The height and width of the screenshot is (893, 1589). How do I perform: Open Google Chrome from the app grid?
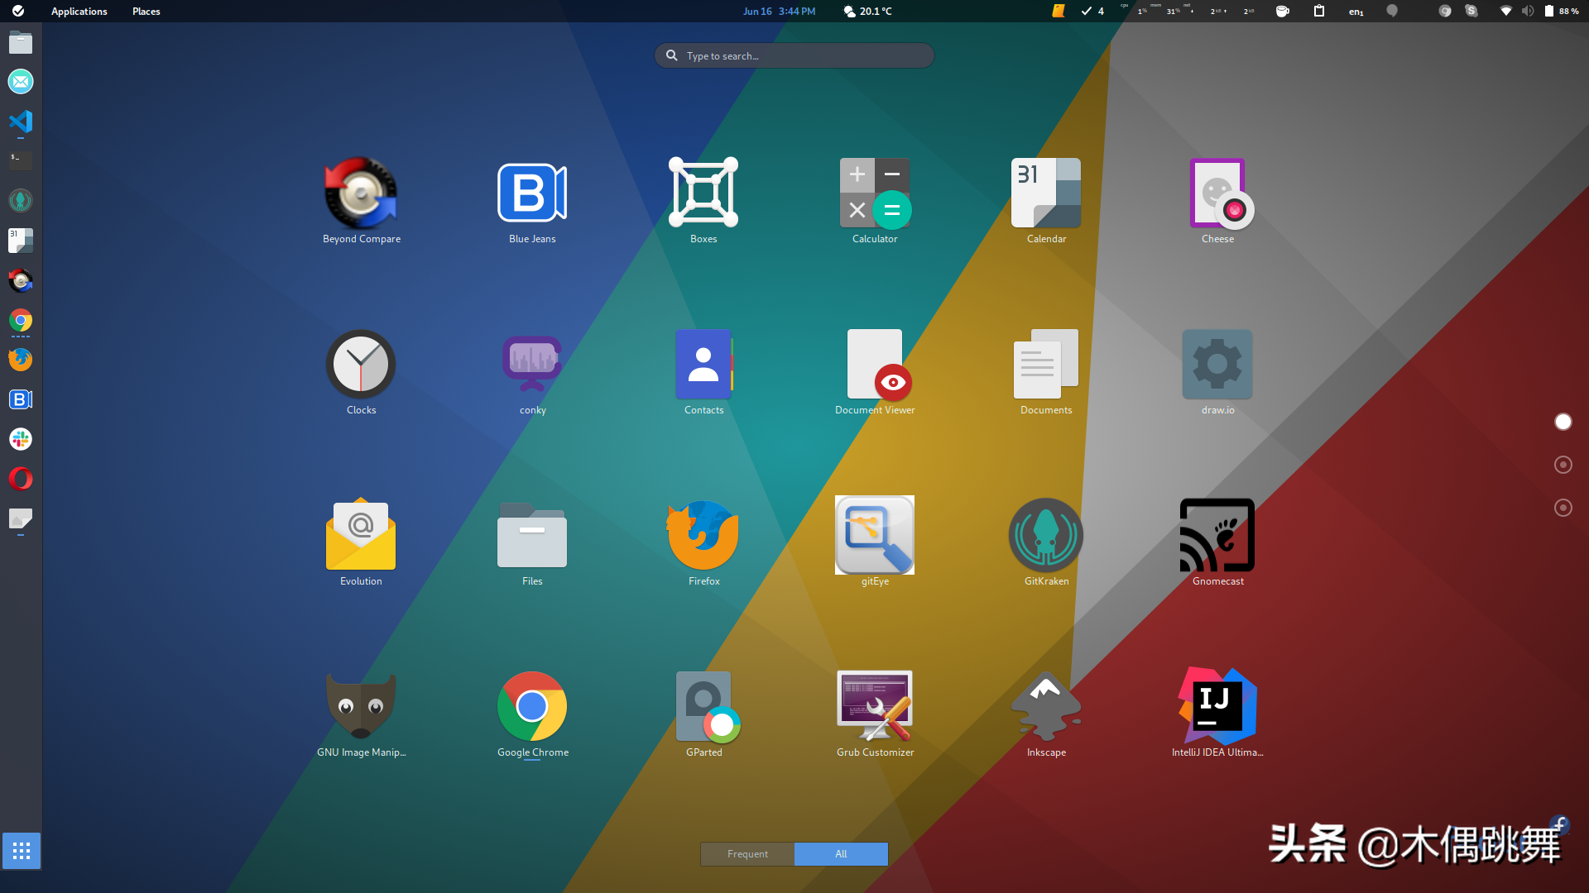[532, 714]
